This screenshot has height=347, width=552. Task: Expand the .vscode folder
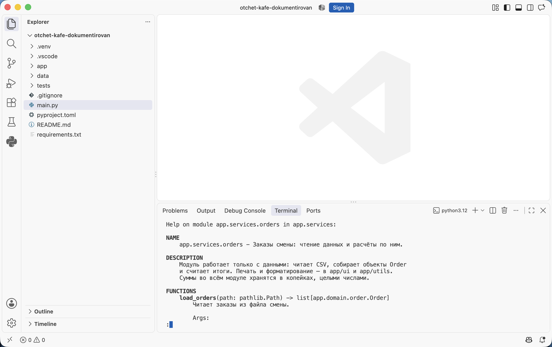(x=88, y=56)
